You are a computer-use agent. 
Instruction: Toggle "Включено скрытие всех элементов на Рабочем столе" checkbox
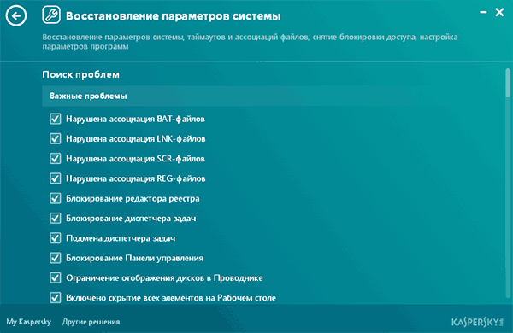click(56, 298)
